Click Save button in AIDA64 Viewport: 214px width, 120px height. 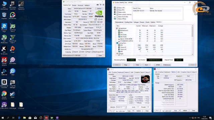pyautogui.click(x=146, y=65)
